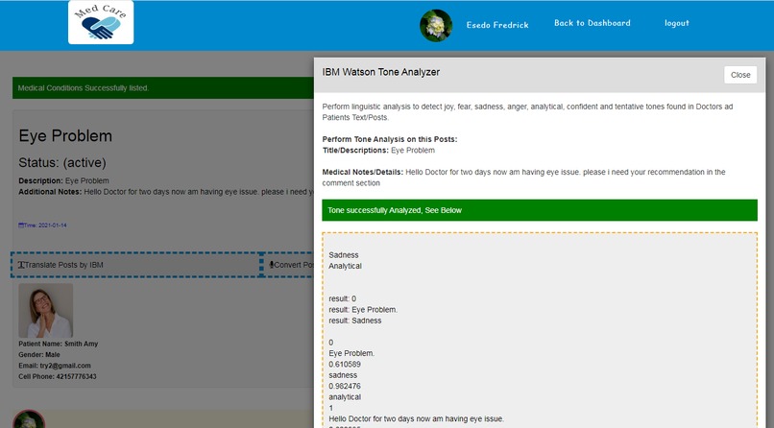Click the Description: Eye Problem line

coord(63,181)
